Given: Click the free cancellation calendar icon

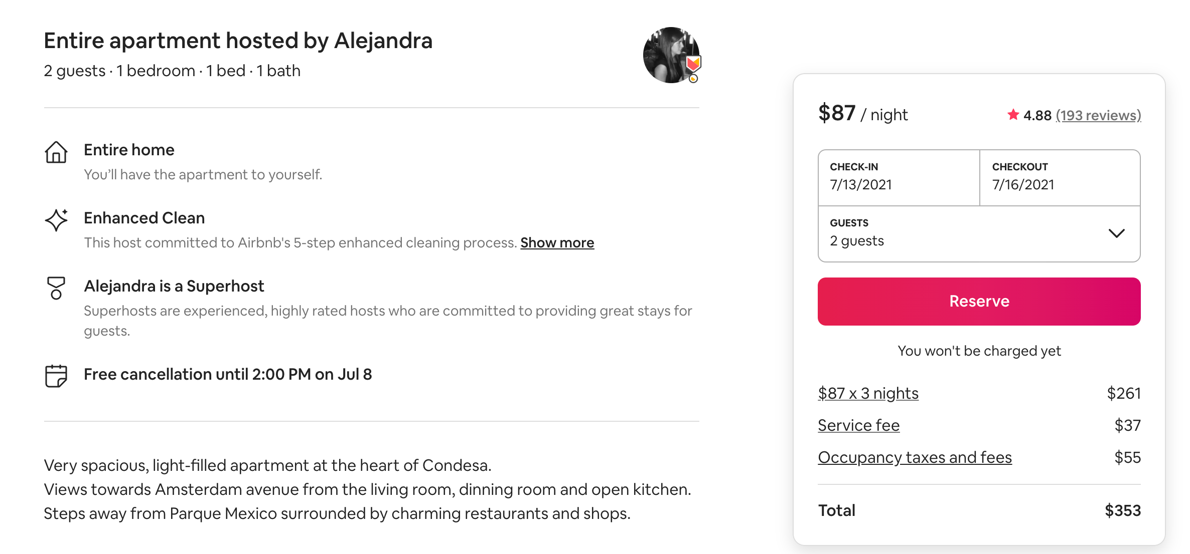Looking at the screenshot, I should point(56,376).
